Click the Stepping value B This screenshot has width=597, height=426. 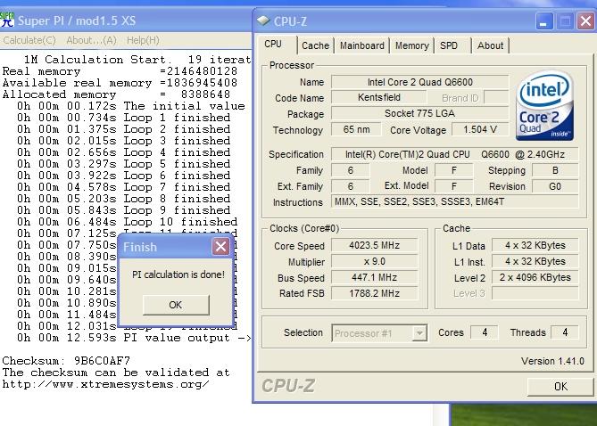point(555,170)
